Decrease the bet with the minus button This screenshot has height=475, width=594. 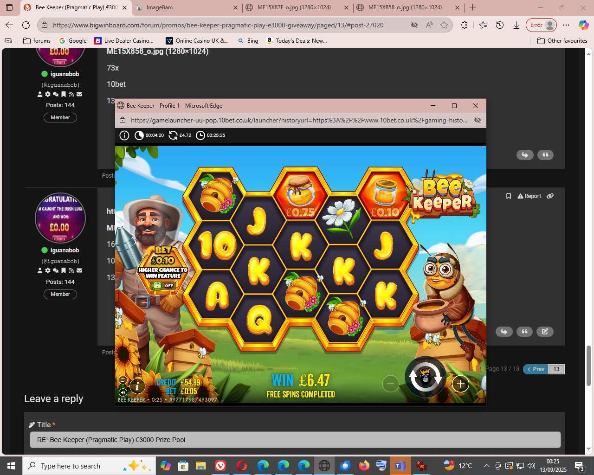(x=390, y=384)
